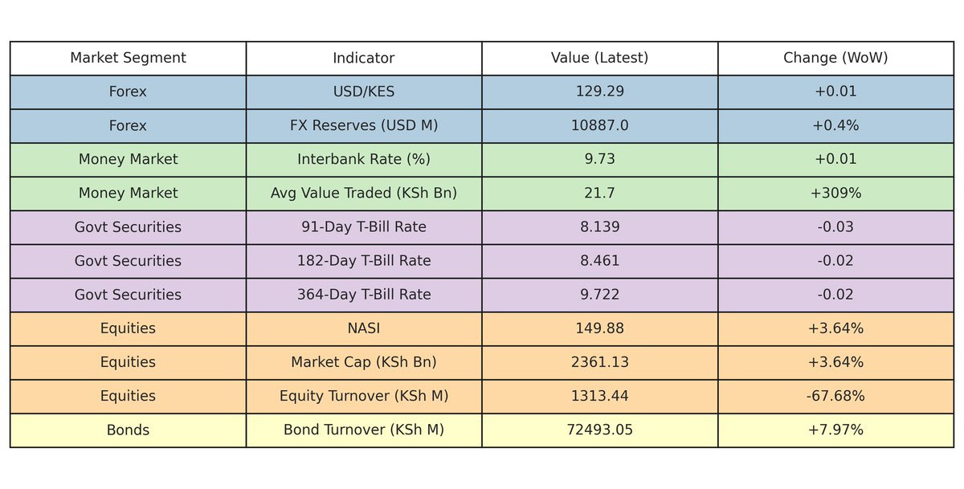Select the Avg Value Traded (KSh Bn) cell

coord(364,193)
